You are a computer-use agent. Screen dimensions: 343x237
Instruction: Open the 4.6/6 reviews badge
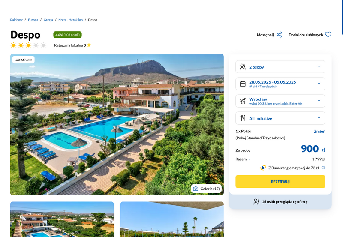[67, 35]
